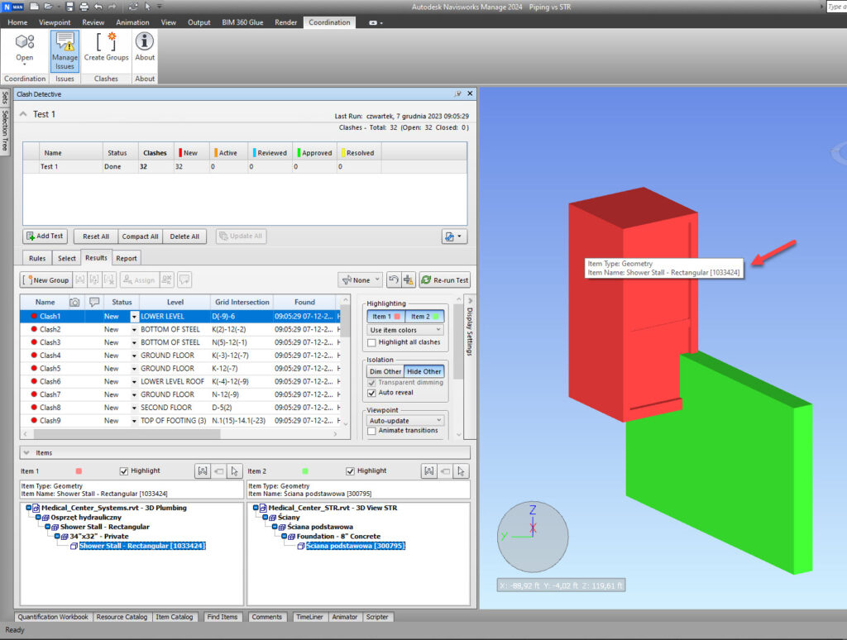The width and height of the screenshot is (847, 640).
Task: Toggle Animate transitions checkbox
Action: click(372, 430)
